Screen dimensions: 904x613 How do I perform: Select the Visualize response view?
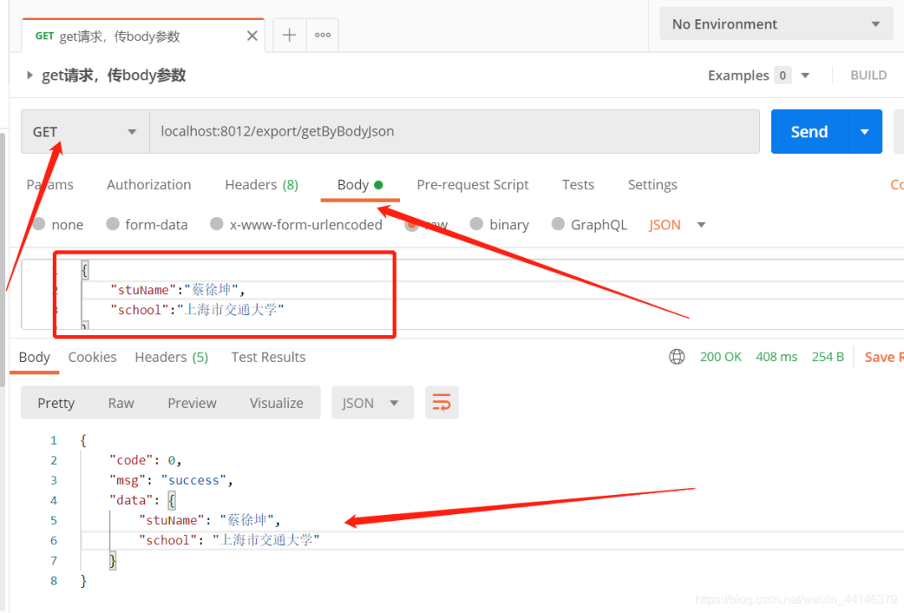coord(277,403)
